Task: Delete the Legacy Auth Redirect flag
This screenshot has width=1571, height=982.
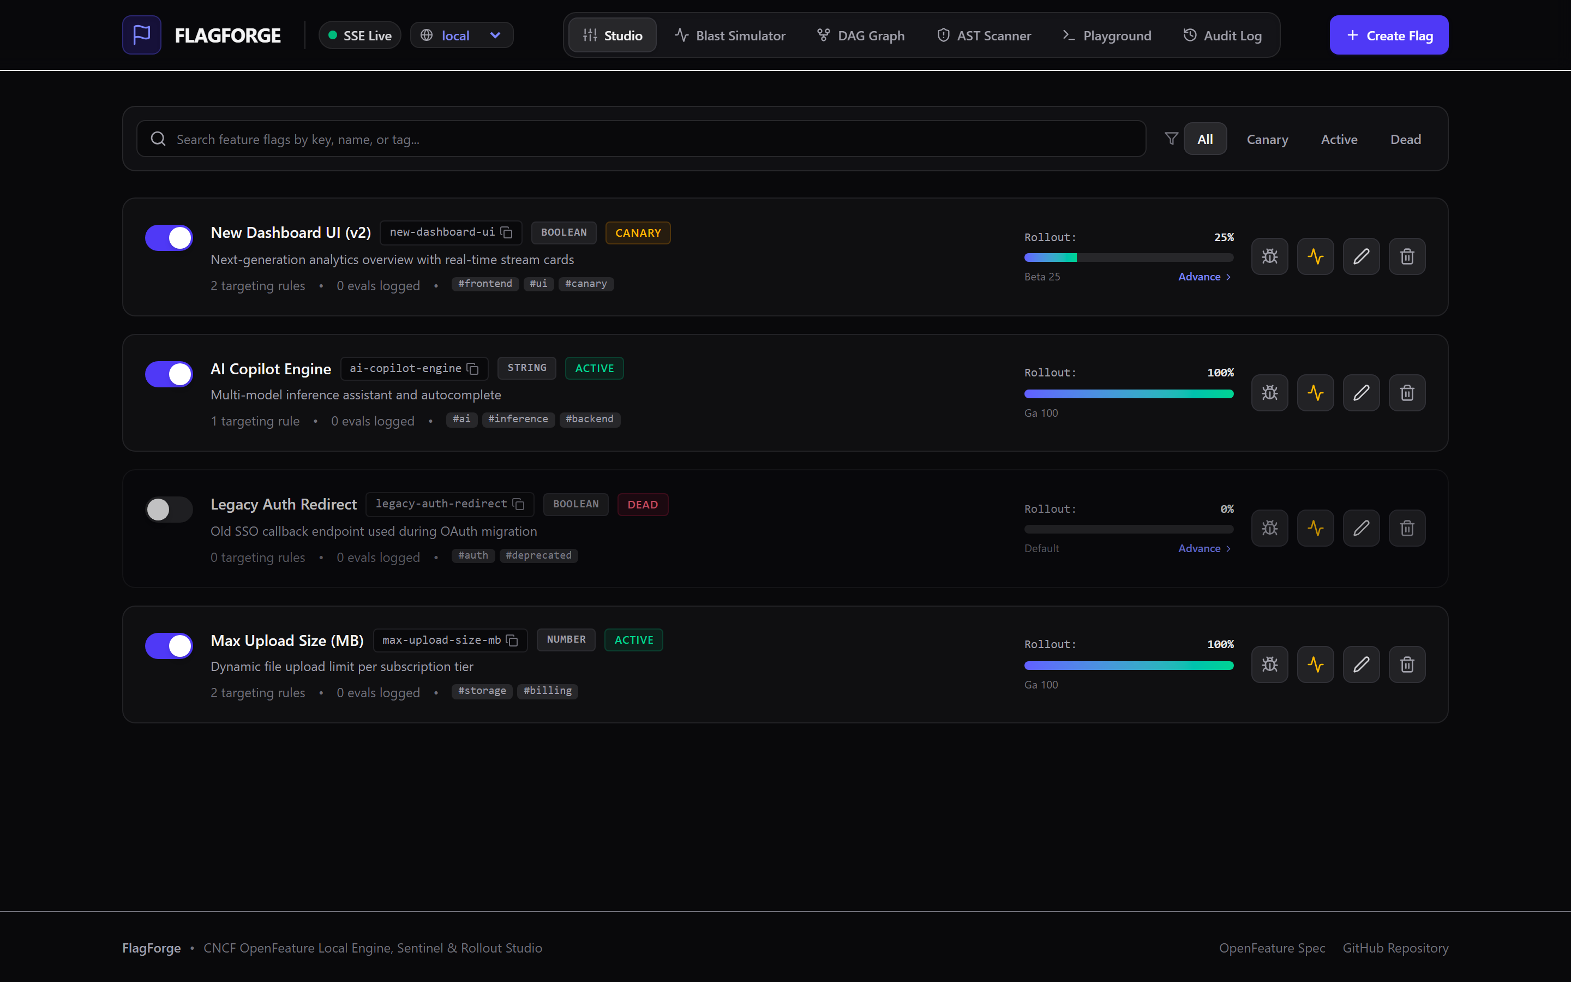Action: click(x=1407, y=528)
